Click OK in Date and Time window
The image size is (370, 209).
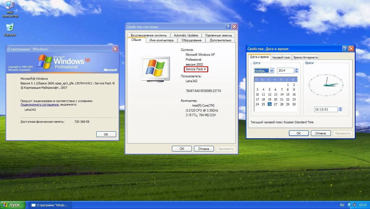(299, 133)
